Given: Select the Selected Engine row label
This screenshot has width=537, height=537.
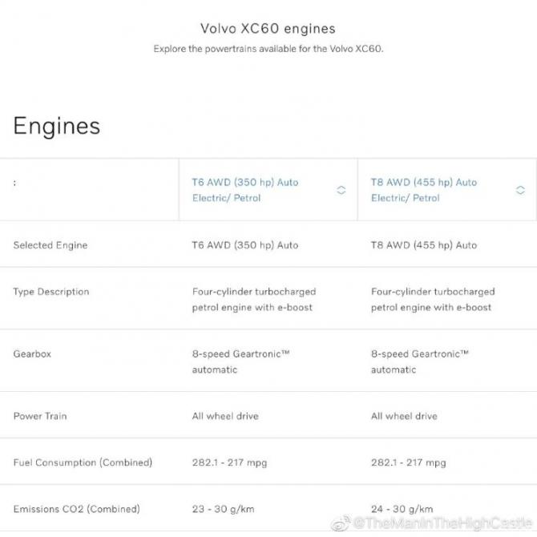Looking at the screenshot, I should coord(50,245).
